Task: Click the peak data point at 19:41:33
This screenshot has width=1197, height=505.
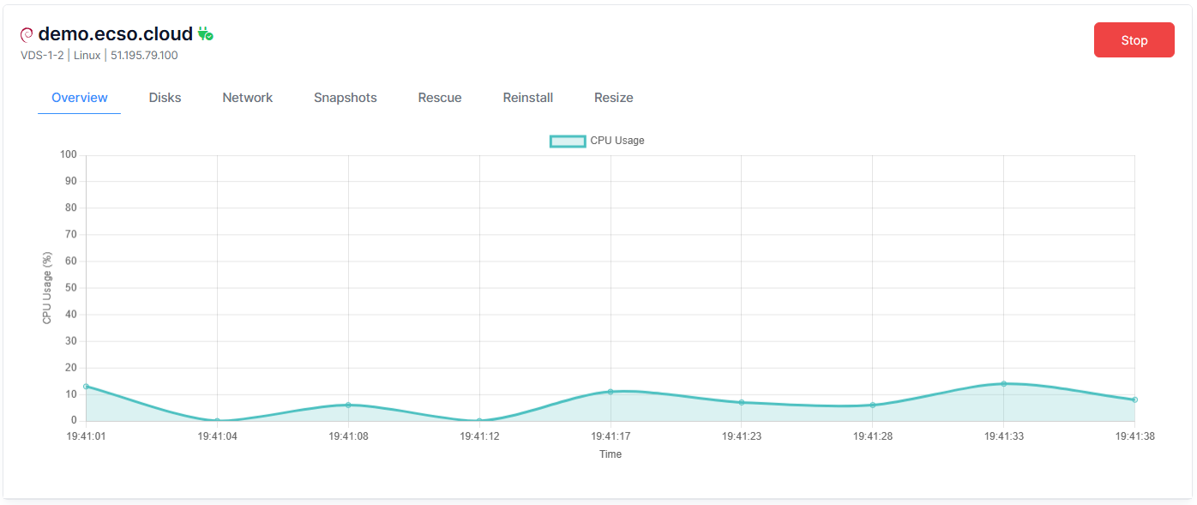Action: (x=1003, y=383)
